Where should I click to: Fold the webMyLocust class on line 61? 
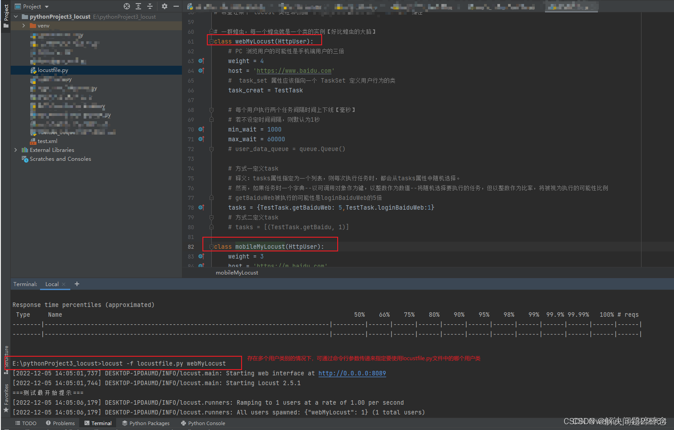click(x=211, y=41)
